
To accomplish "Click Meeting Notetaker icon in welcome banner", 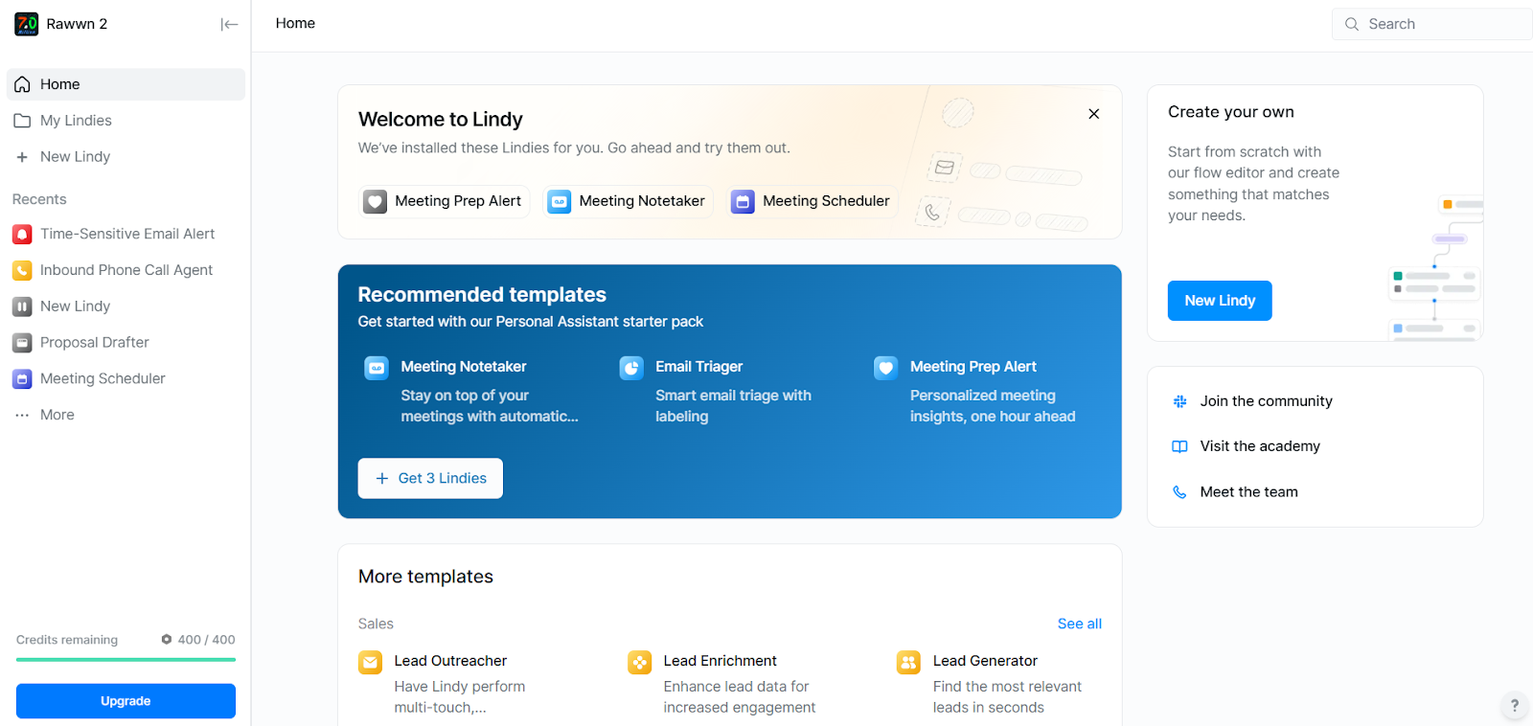I will tap(560, 201).
